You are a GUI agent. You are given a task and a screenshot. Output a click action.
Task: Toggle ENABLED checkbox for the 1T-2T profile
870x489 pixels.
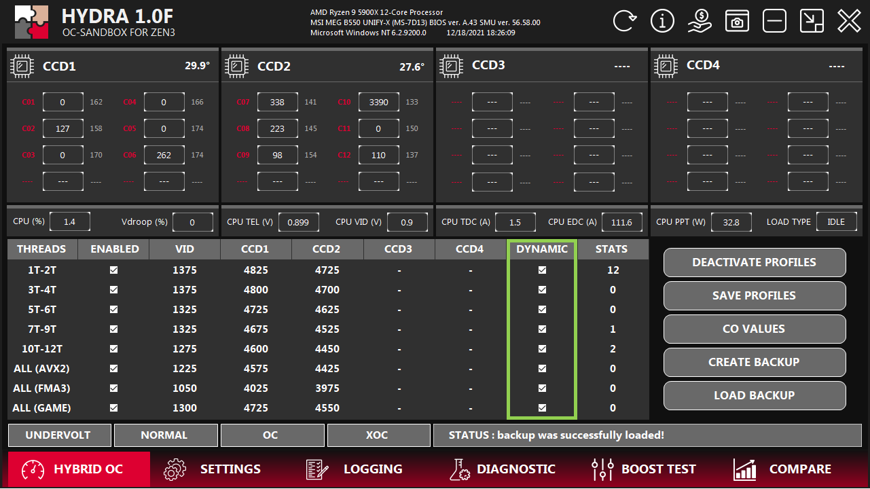pos(113,270)
